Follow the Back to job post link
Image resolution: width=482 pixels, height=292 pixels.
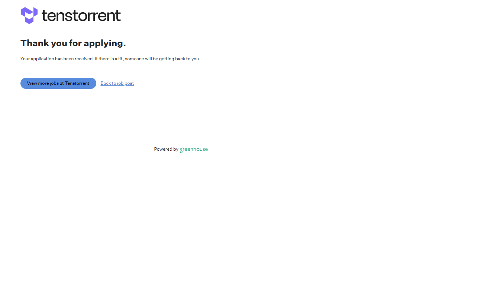pyautogui.click(x=117, y=83)
